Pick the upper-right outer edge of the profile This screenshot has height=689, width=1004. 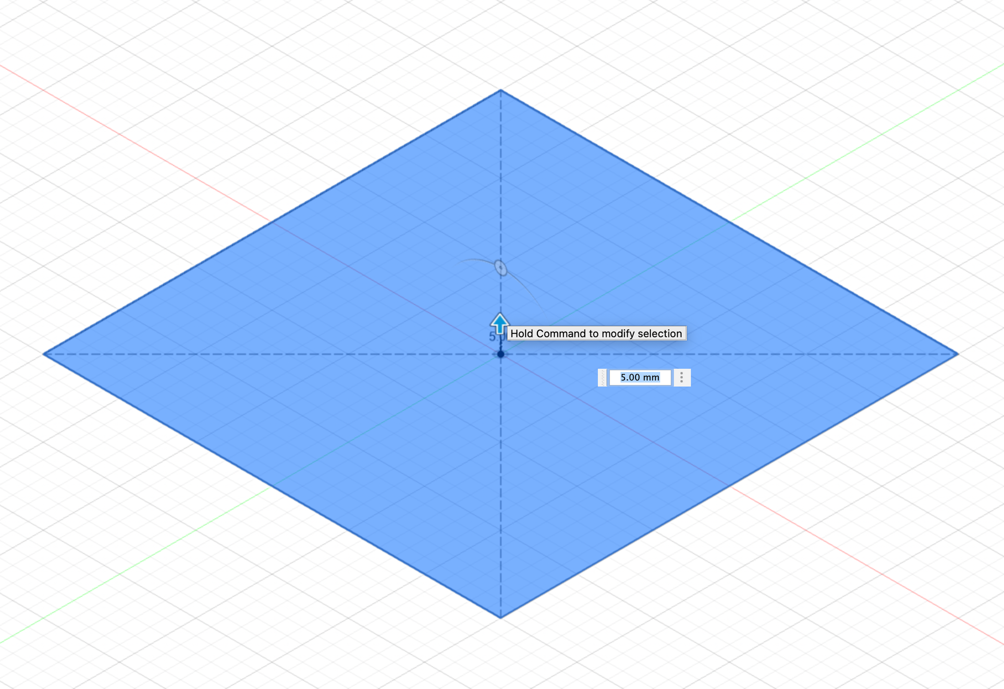729,222
